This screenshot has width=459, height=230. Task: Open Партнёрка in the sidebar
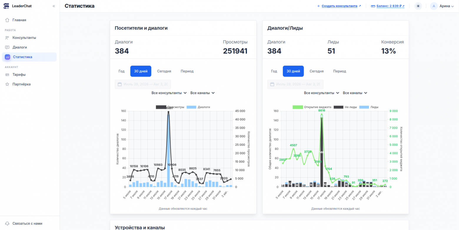pos(29,84)
